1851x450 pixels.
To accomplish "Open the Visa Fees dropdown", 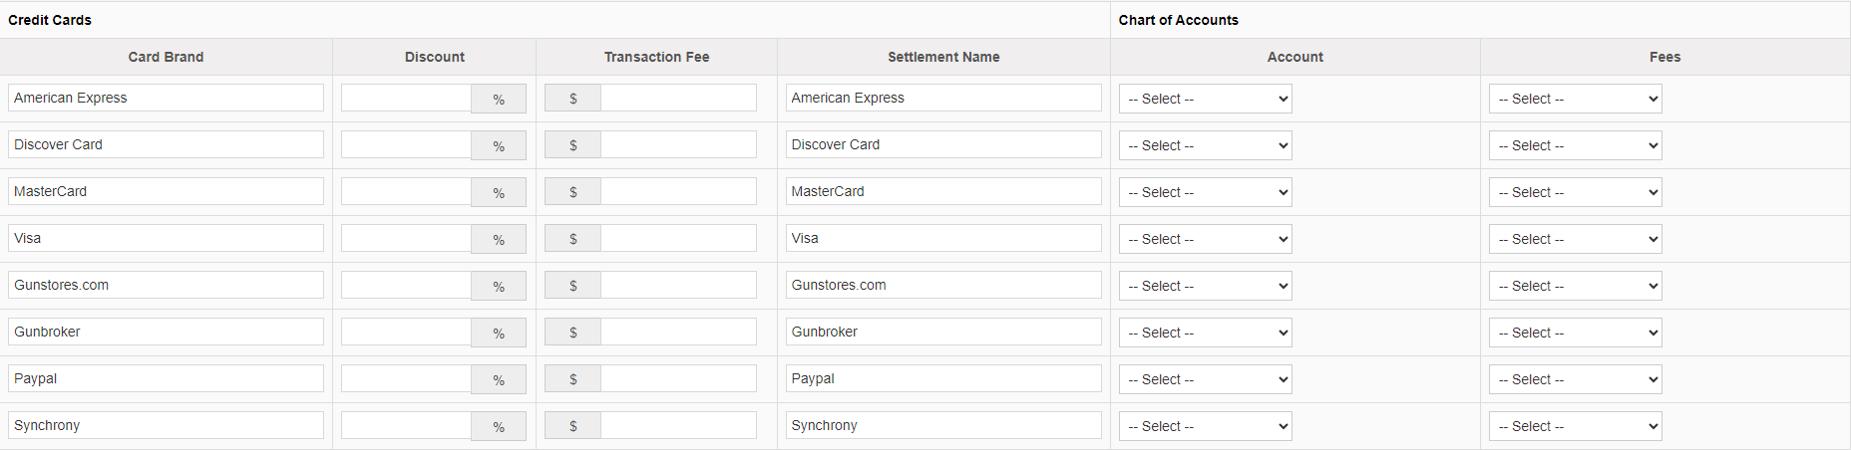I will 1575,239.
